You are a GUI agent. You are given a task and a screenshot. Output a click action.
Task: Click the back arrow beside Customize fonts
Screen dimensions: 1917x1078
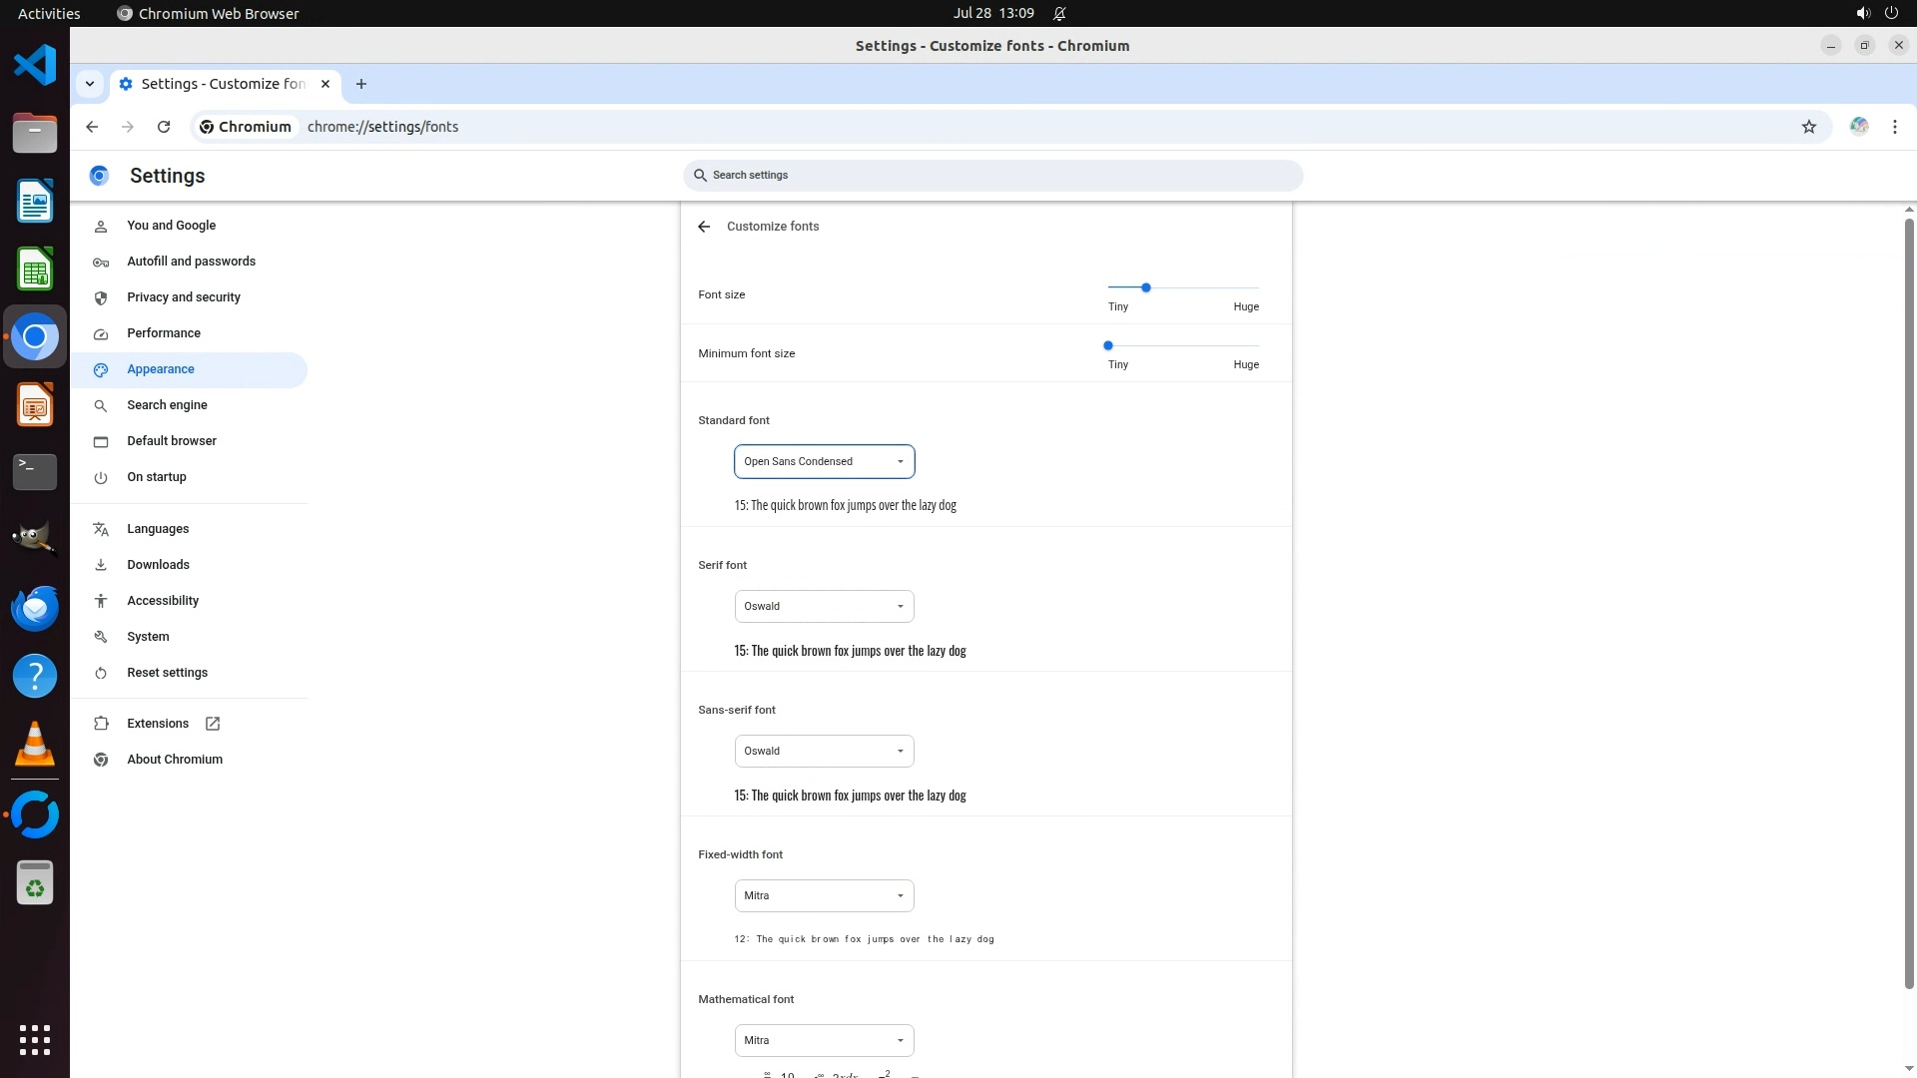[x=704, y=227]
